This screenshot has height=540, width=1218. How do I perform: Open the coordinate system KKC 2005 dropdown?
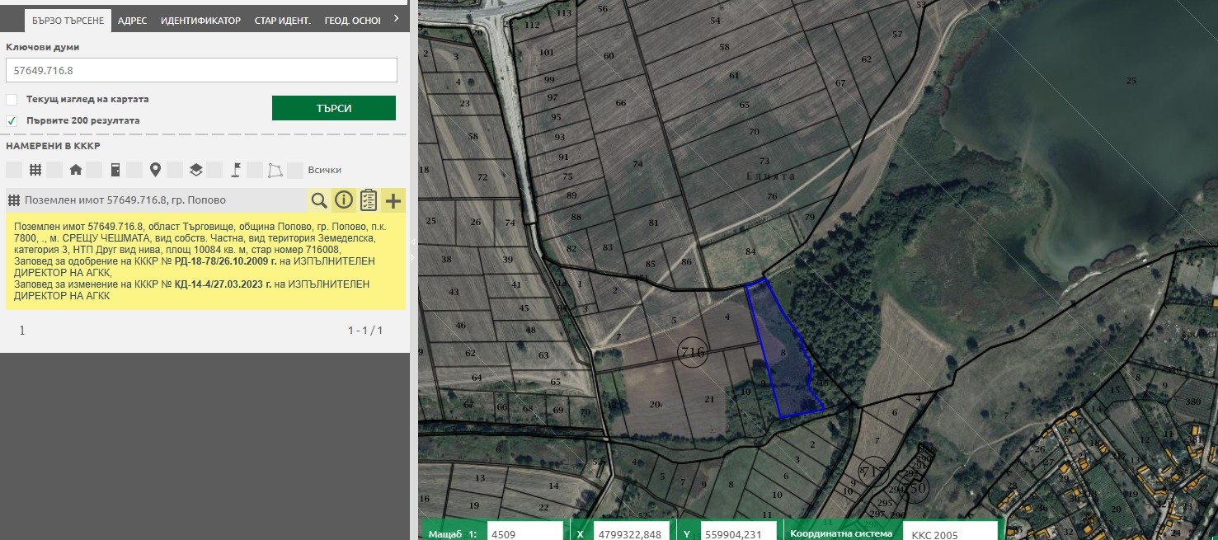(x=950, y=534)
